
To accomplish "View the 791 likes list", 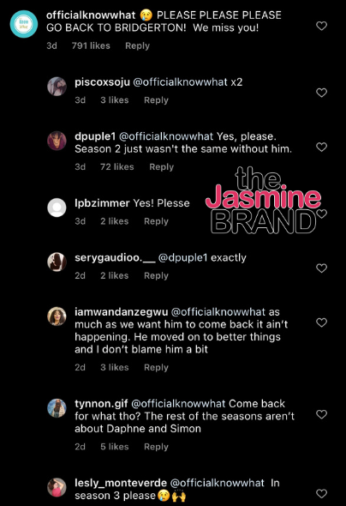I will coord(91,45).
